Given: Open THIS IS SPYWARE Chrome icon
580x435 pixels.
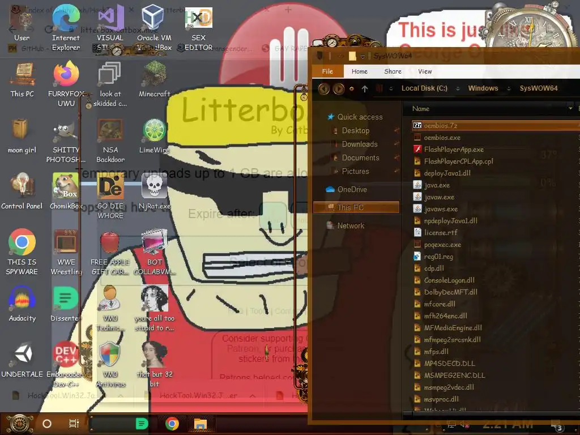Looking at the screenshot, I should [22, 252].
